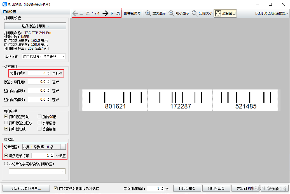
Task: Increase labels per row count
Action: pyautogui.click(x=48, y=72)
